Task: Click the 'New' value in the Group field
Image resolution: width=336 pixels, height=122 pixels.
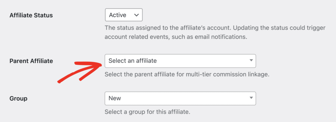Action: tap(115, 98)
